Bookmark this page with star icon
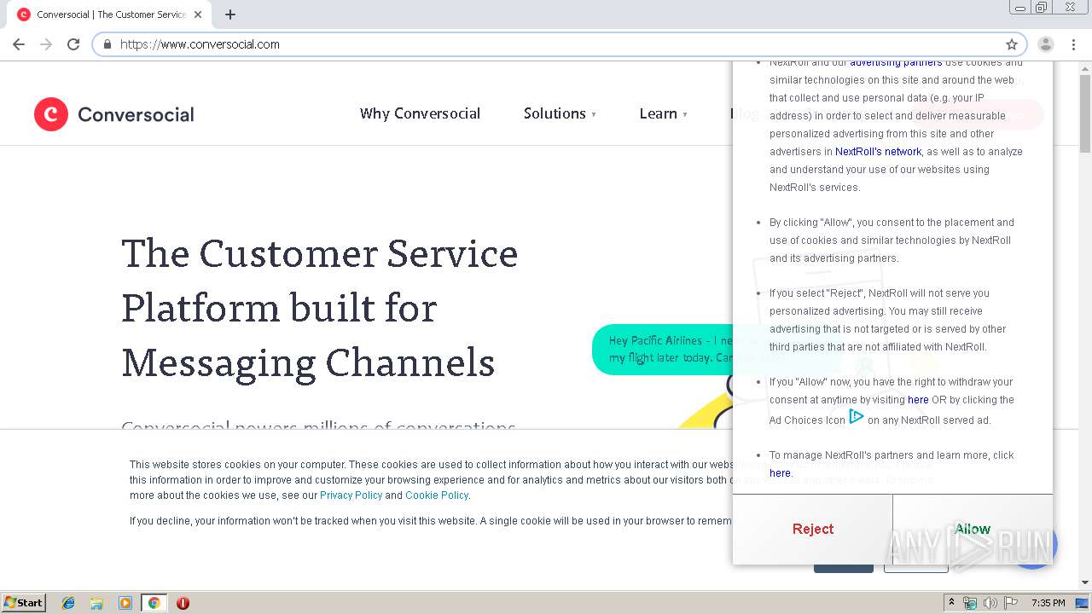The width and height of the screenshot is (1092, 614). pos(1012,44)
